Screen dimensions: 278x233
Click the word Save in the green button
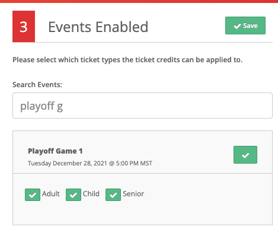(250, 25)
